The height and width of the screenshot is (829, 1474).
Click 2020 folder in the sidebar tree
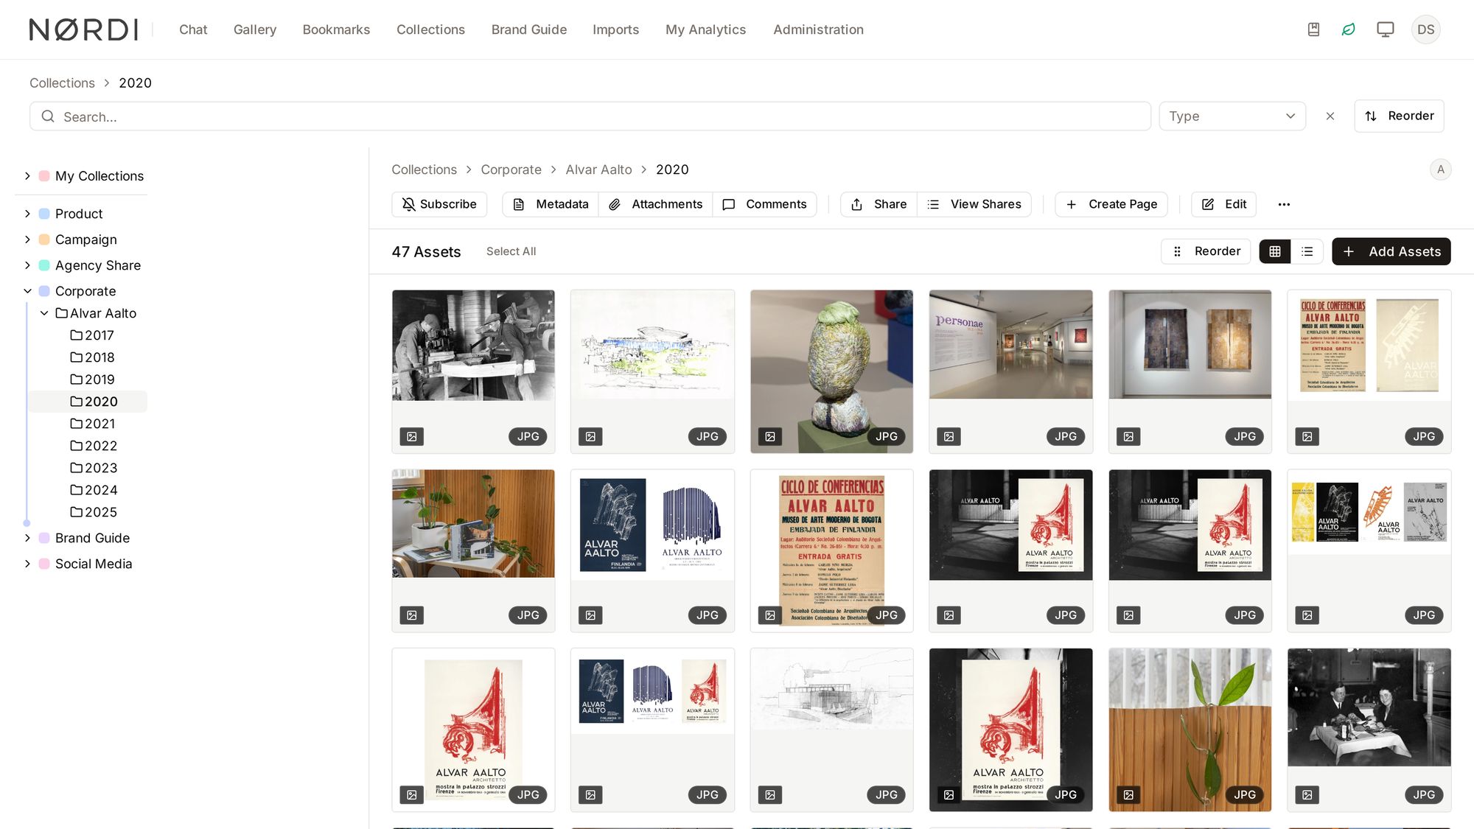coord(94,402)
